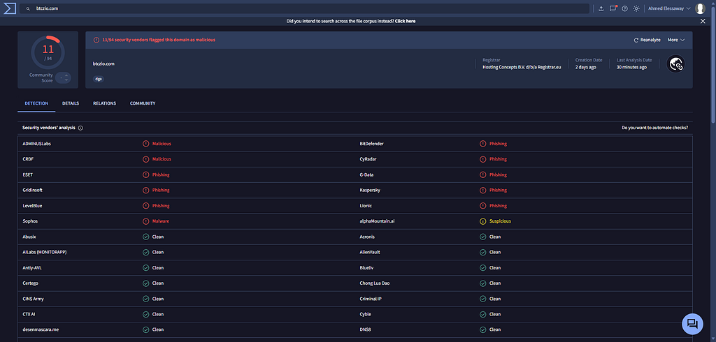
Task: Click the 11/94 detection score gauge
Action: [48, 52]
